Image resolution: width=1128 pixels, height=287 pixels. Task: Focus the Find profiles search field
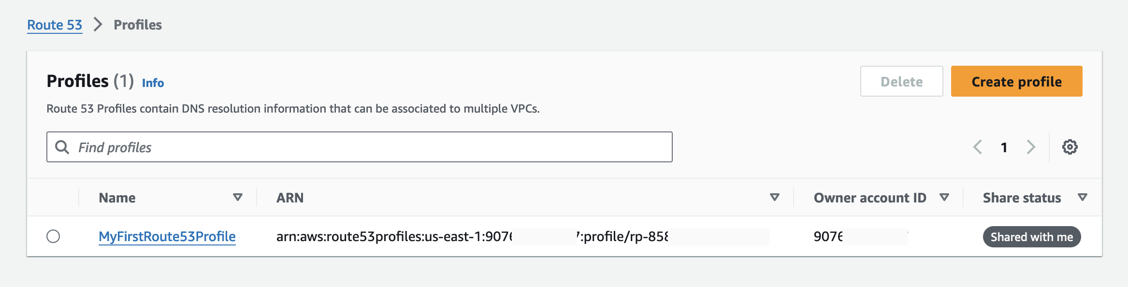point(359,147)
